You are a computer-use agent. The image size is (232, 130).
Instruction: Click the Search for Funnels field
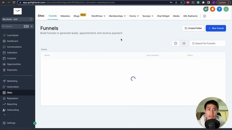click(x=208, y=43)
